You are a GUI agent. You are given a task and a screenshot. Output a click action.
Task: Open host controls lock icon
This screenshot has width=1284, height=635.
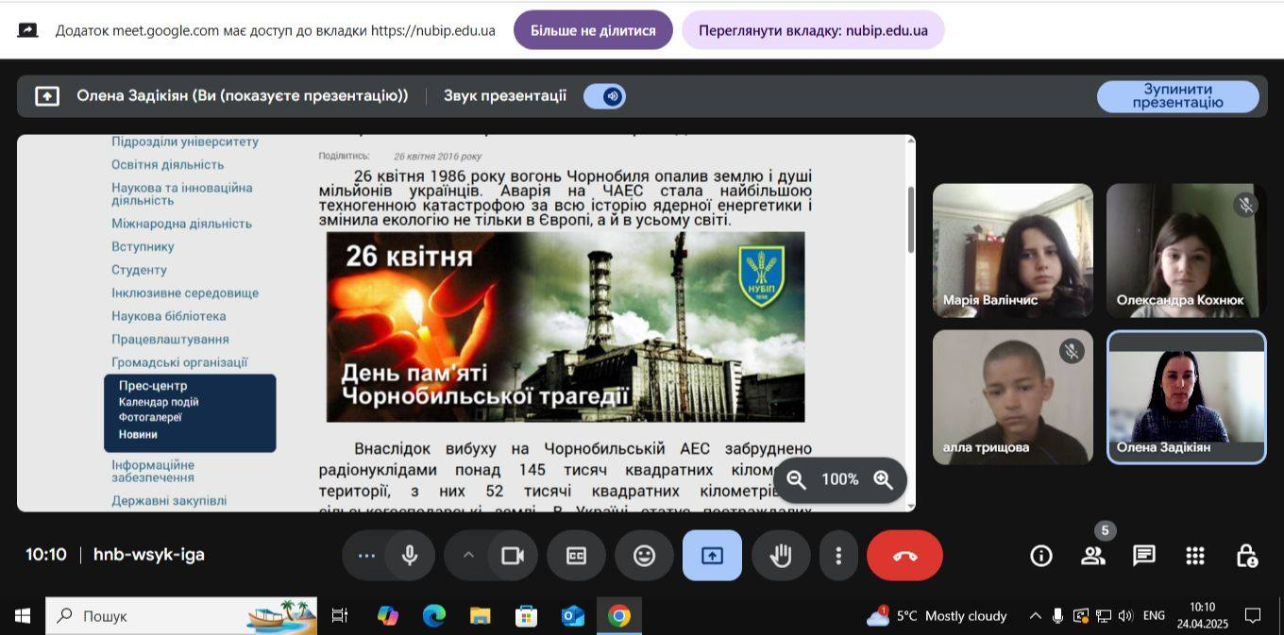coord(1246,556)
